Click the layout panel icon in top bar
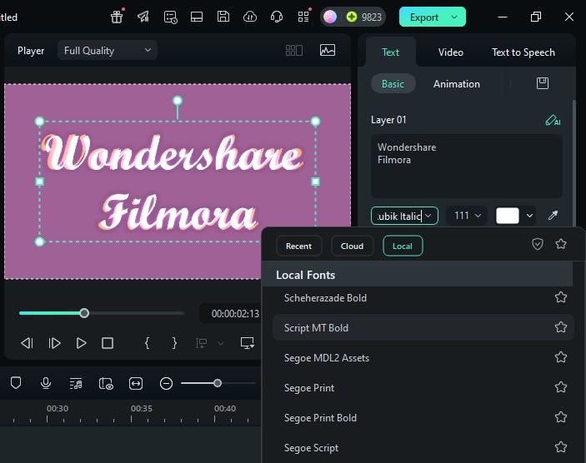 pyautogui.click(x=197, y=17)
